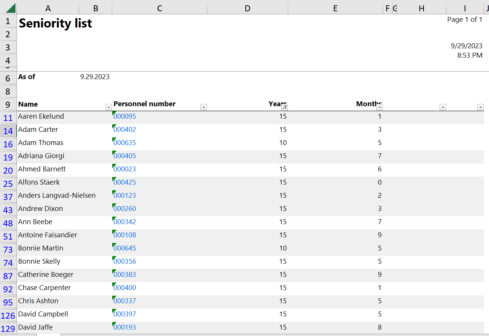Click green error indicator on Ann Beebe's 000342
Image resolution: width=489 pixels, height=336 pixels.
point(113,218)
